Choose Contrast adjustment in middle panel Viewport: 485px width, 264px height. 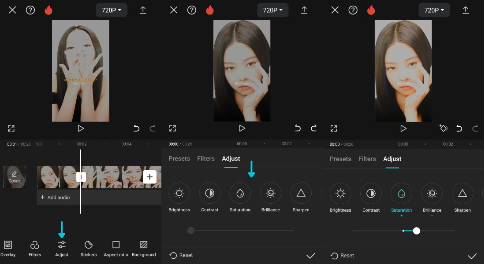click(x=210, y=198)
